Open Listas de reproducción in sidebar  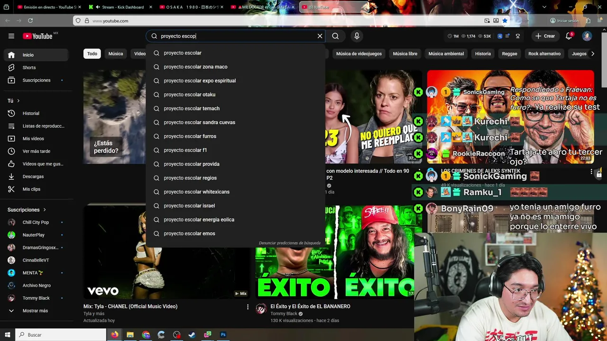pos(36,126)
